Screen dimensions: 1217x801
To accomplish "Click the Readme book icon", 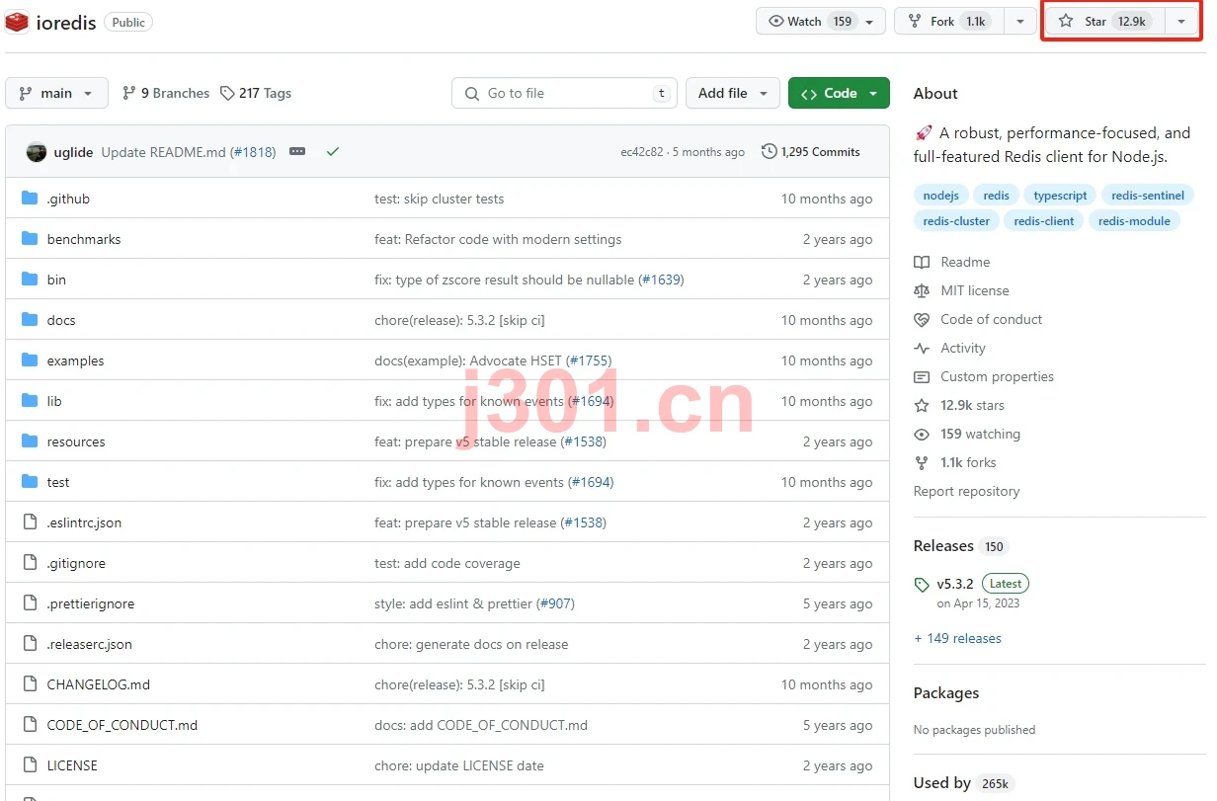I will coord(922,262).
